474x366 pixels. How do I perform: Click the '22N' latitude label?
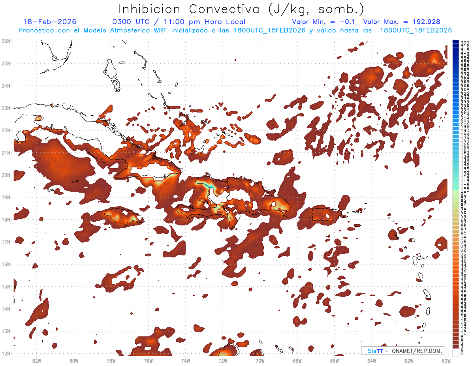[6, 130]
